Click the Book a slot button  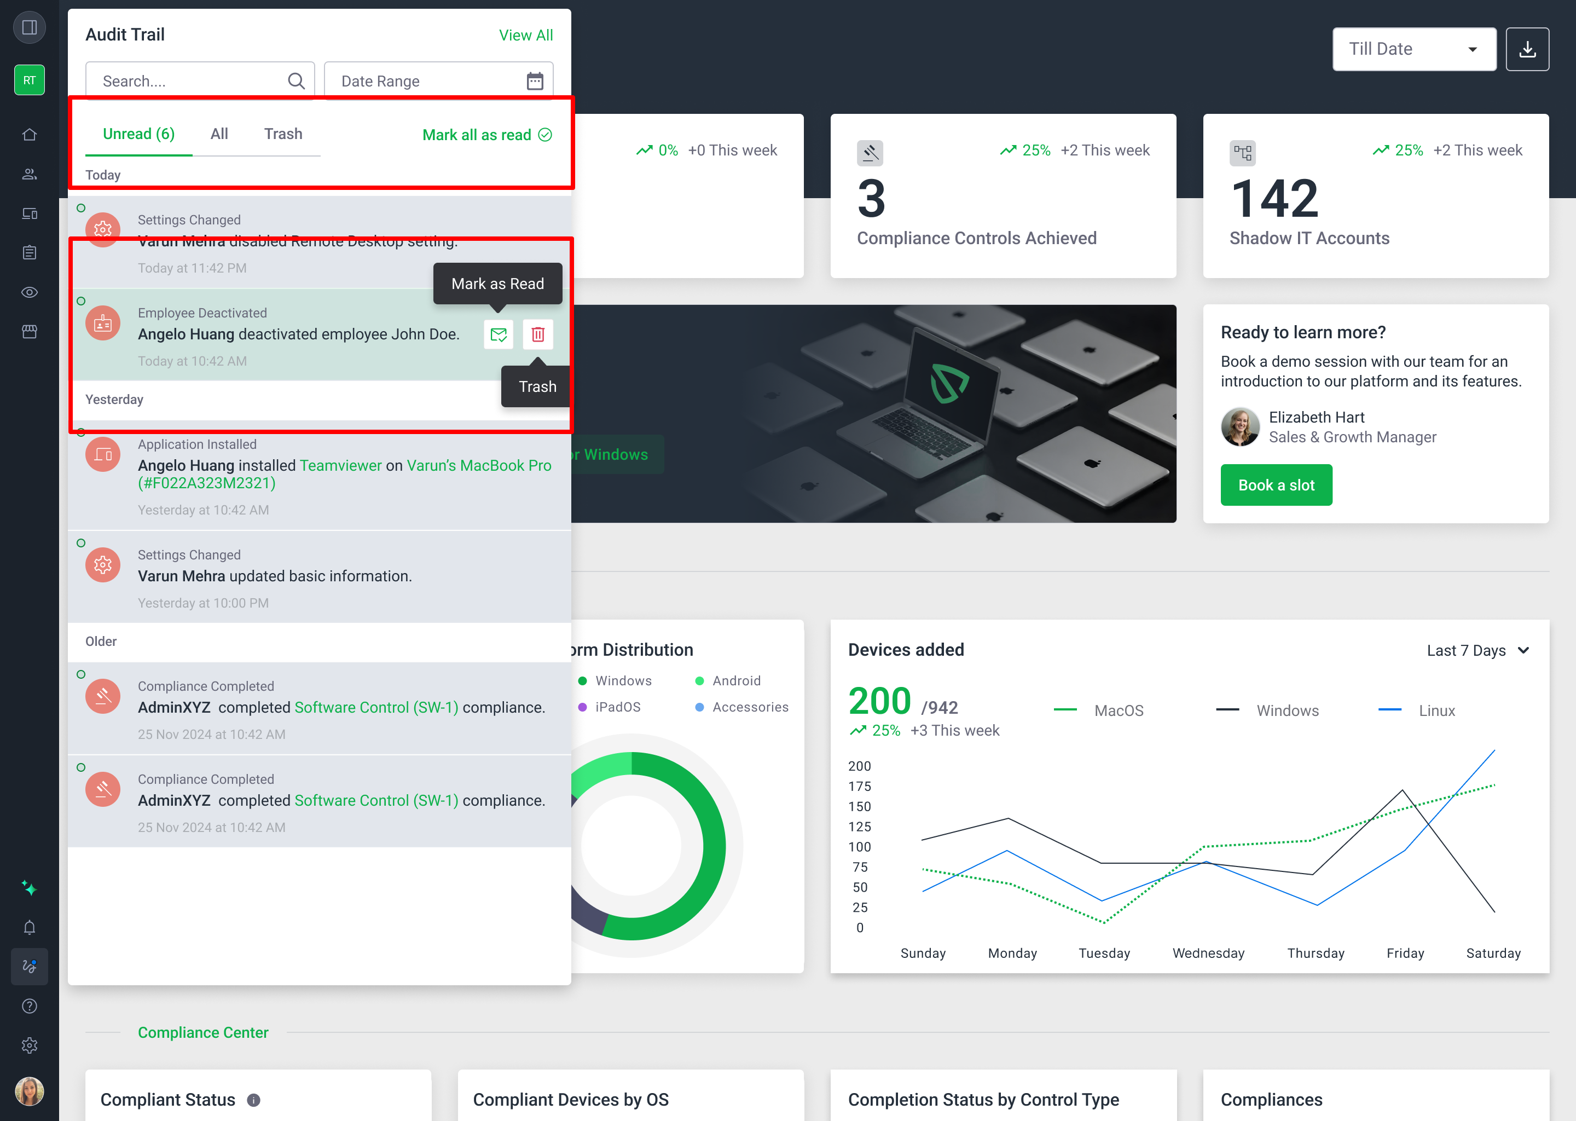pos(1276,486)
